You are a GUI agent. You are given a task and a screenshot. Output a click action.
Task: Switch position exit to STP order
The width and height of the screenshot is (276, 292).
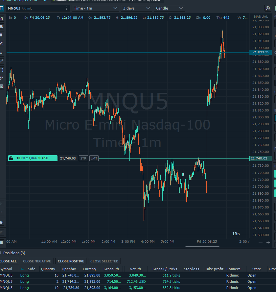(x=83, y=158)
